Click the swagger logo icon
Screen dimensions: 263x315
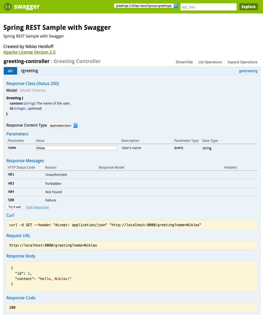tap(8, 7)
